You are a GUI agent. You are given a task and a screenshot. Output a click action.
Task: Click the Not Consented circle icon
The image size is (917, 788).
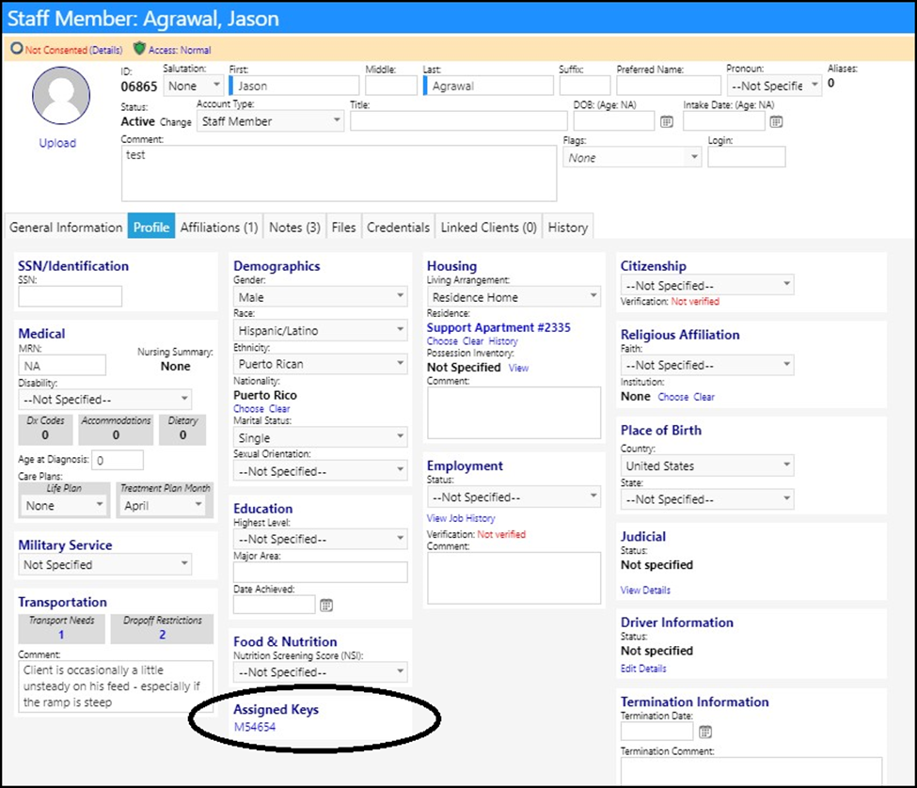coord(16,49)
